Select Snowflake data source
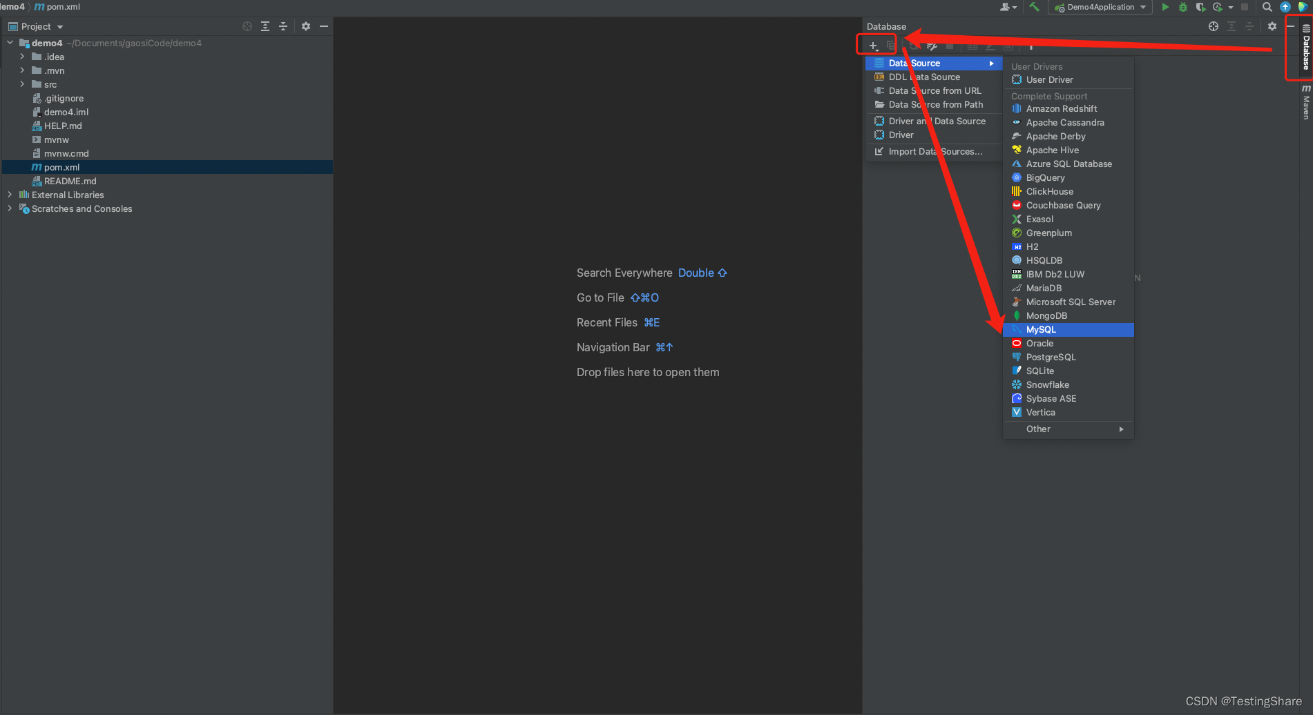This screenshot has height=715, width=1313. pos(1068,385)
